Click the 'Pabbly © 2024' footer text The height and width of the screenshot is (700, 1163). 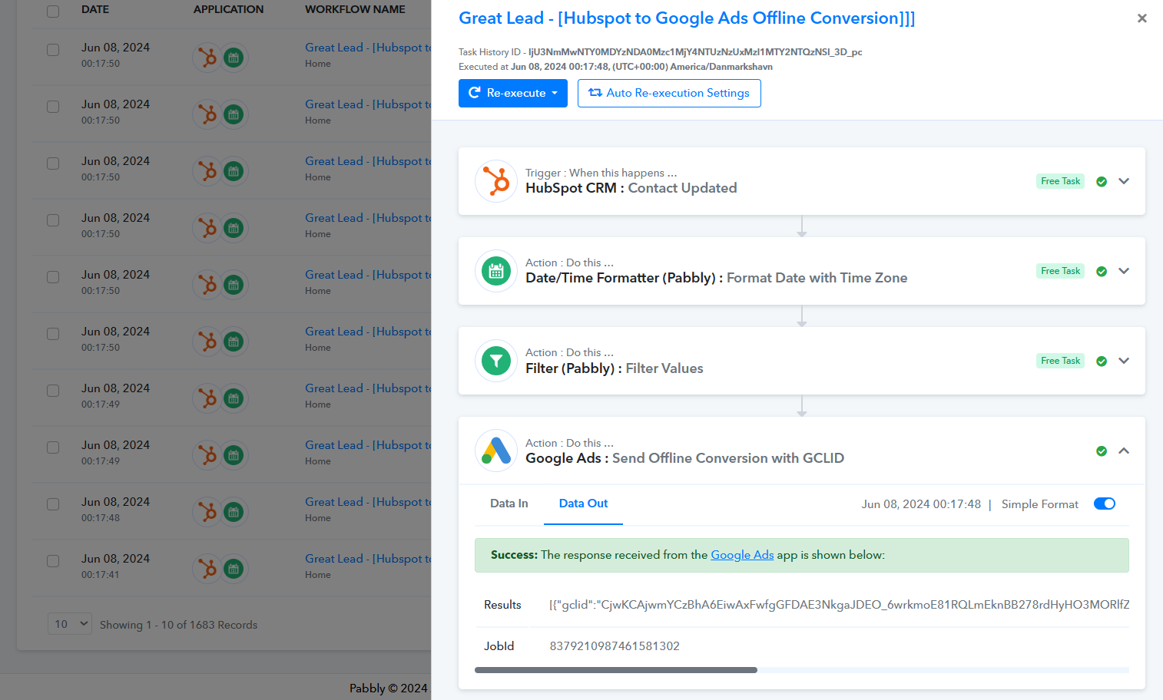coord(389,688)
